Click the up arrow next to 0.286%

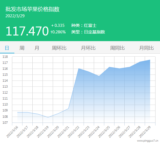pyautogui.click(x=52, y=32)
